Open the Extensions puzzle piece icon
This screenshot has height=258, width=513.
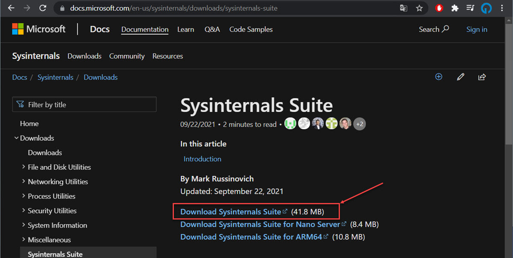(x=455, y=8)
